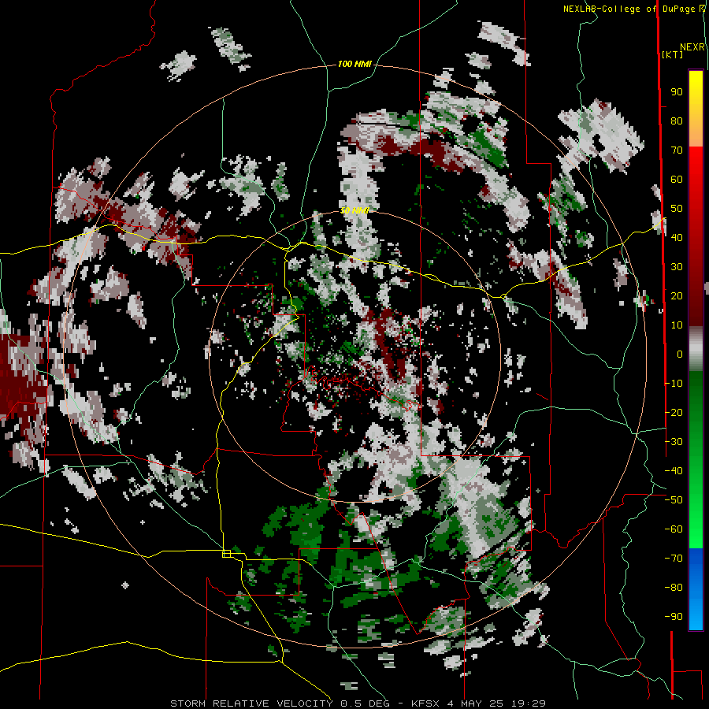Click the 50 value on velocity scale
709x709 pixels.
677,209
